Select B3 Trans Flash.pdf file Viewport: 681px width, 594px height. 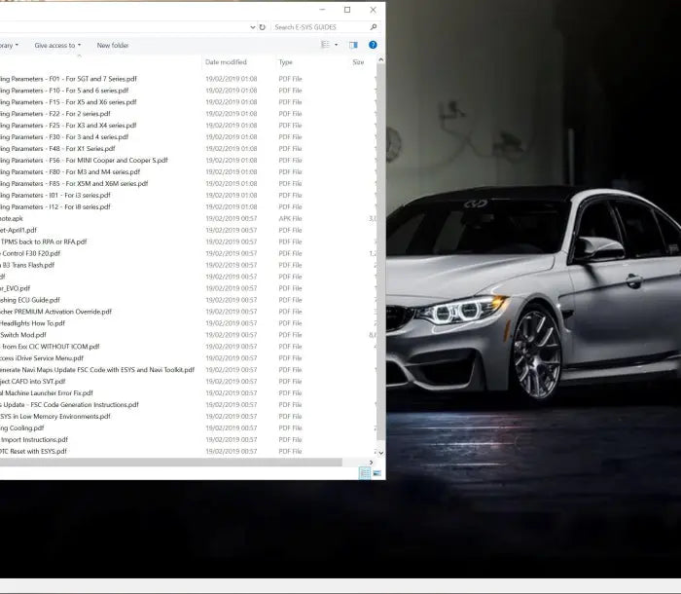coord(27,265)
